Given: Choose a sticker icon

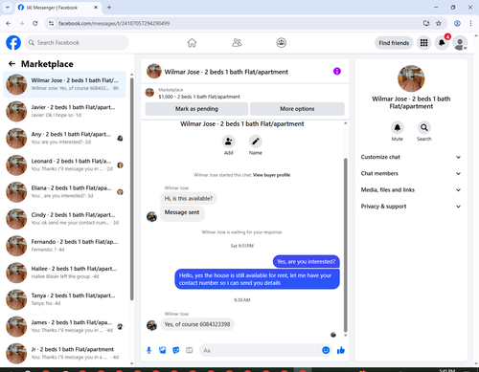Looking at the screenshot, I should tap(176, 350).
